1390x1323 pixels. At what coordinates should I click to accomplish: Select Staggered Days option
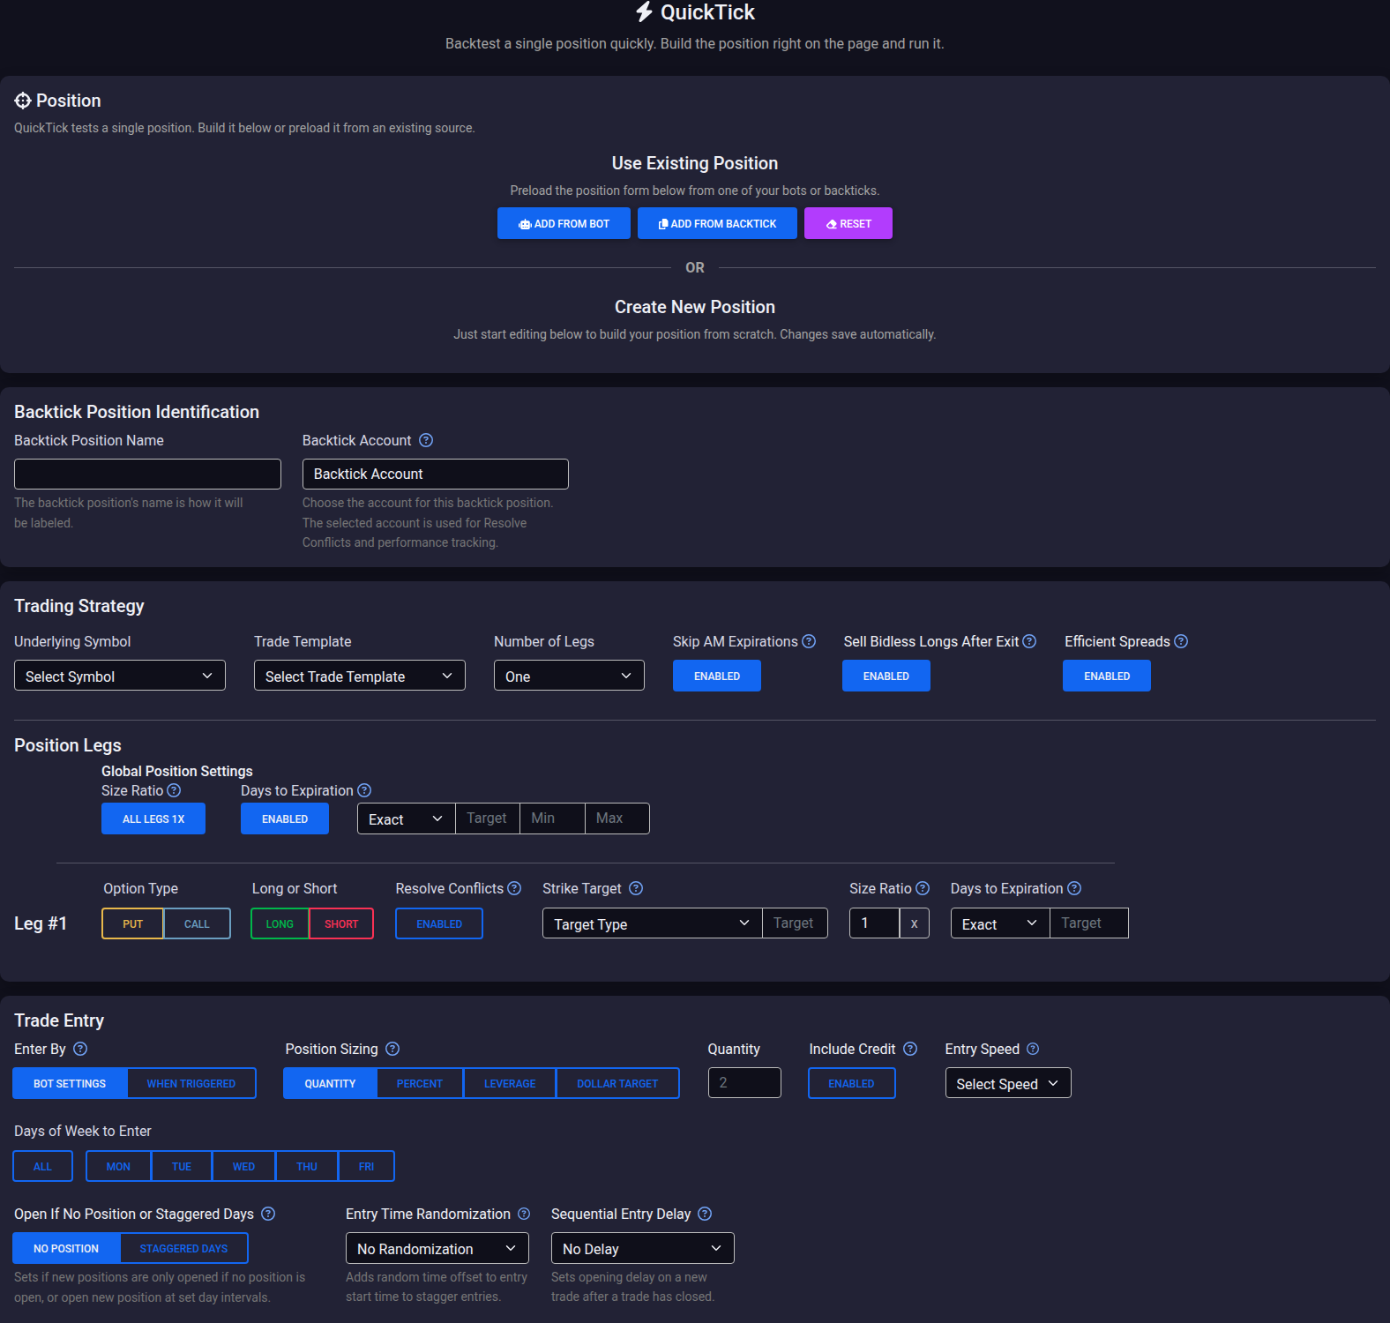(183, 1248)
